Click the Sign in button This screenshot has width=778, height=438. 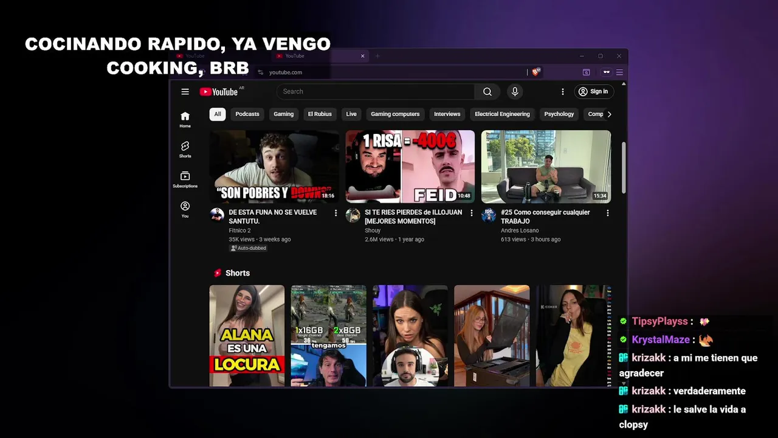(593, 92)
